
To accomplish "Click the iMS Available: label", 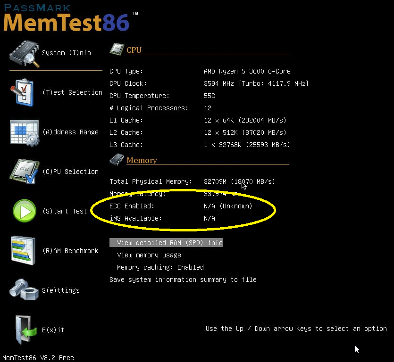I will coord(136,218).
